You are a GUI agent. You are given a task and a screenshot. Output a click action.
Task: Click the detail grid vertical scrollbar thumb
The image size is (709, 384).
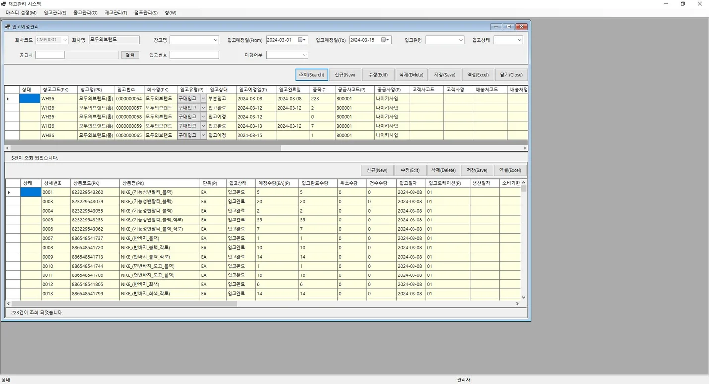[524, 189]
